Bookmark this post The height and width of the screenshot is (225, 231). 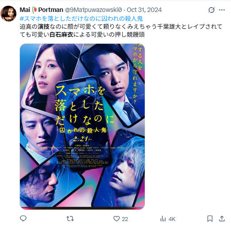click(x=210, y=219)
